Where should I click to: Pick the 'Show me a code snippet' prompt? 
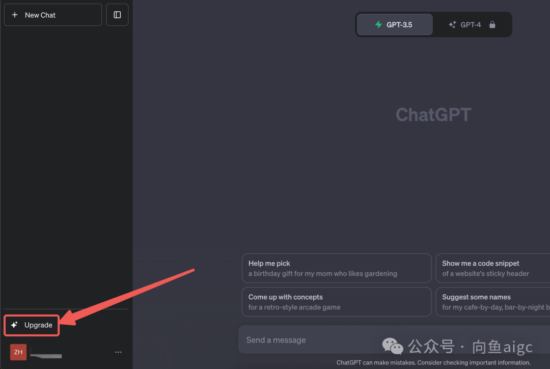pos(492,268)
